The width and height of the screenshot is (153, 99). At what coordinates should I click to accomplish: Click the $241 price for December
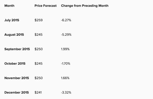(38, 93)
